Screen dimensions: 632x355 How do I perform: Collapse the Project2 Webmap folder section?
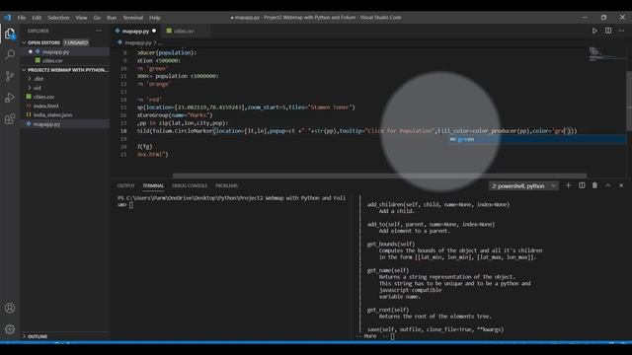click(65, 70)
